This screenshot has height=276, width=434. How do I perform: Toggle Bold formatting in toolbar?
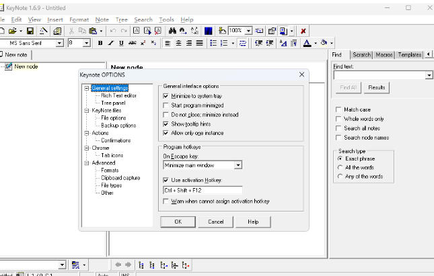(x=100, y=43)
